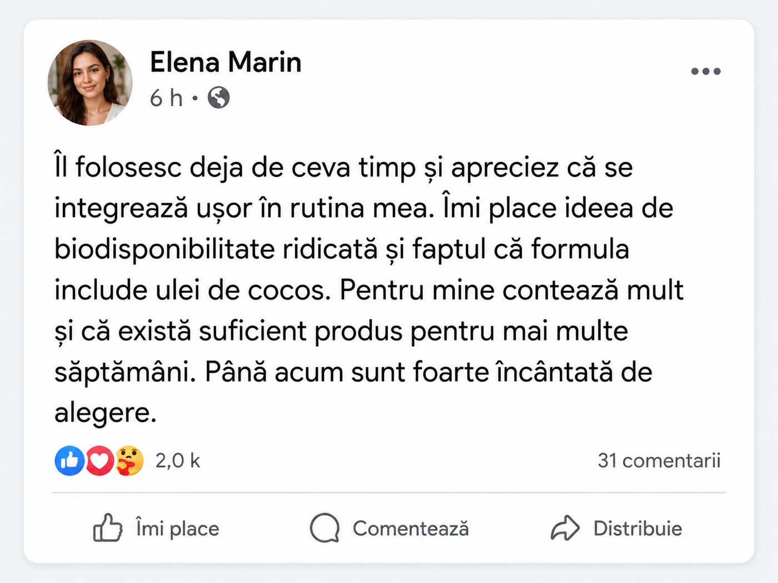The width and height of the screenshot is (778, 583).
Task: Click the post's opening words Îl folosesc
Action: (x=118, y=167)
